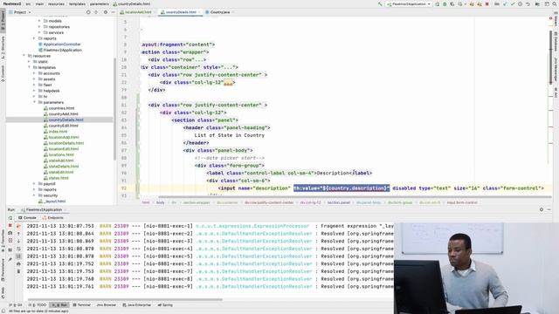Open stateAdd.html in project tree

[61, 160]
